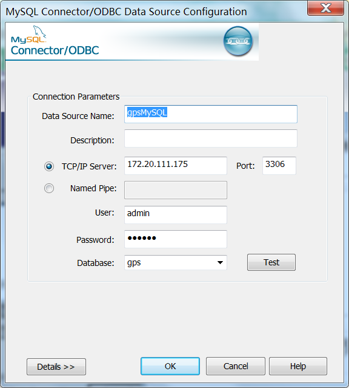Expand options with the Details >> button

click(x=56, y=367)
